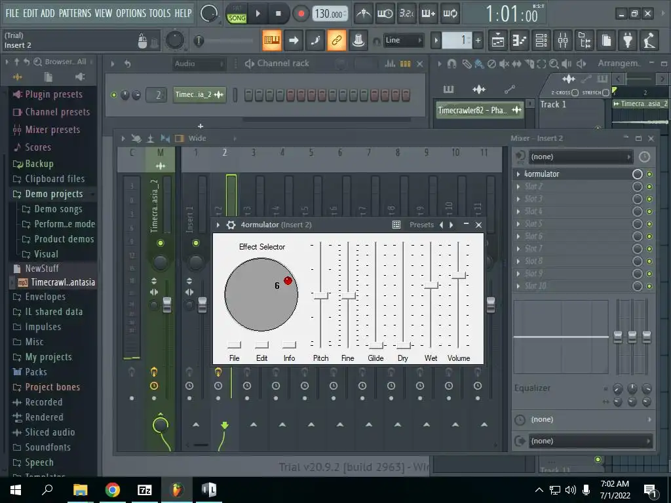Open the Playlist view icon

(498, 41)
